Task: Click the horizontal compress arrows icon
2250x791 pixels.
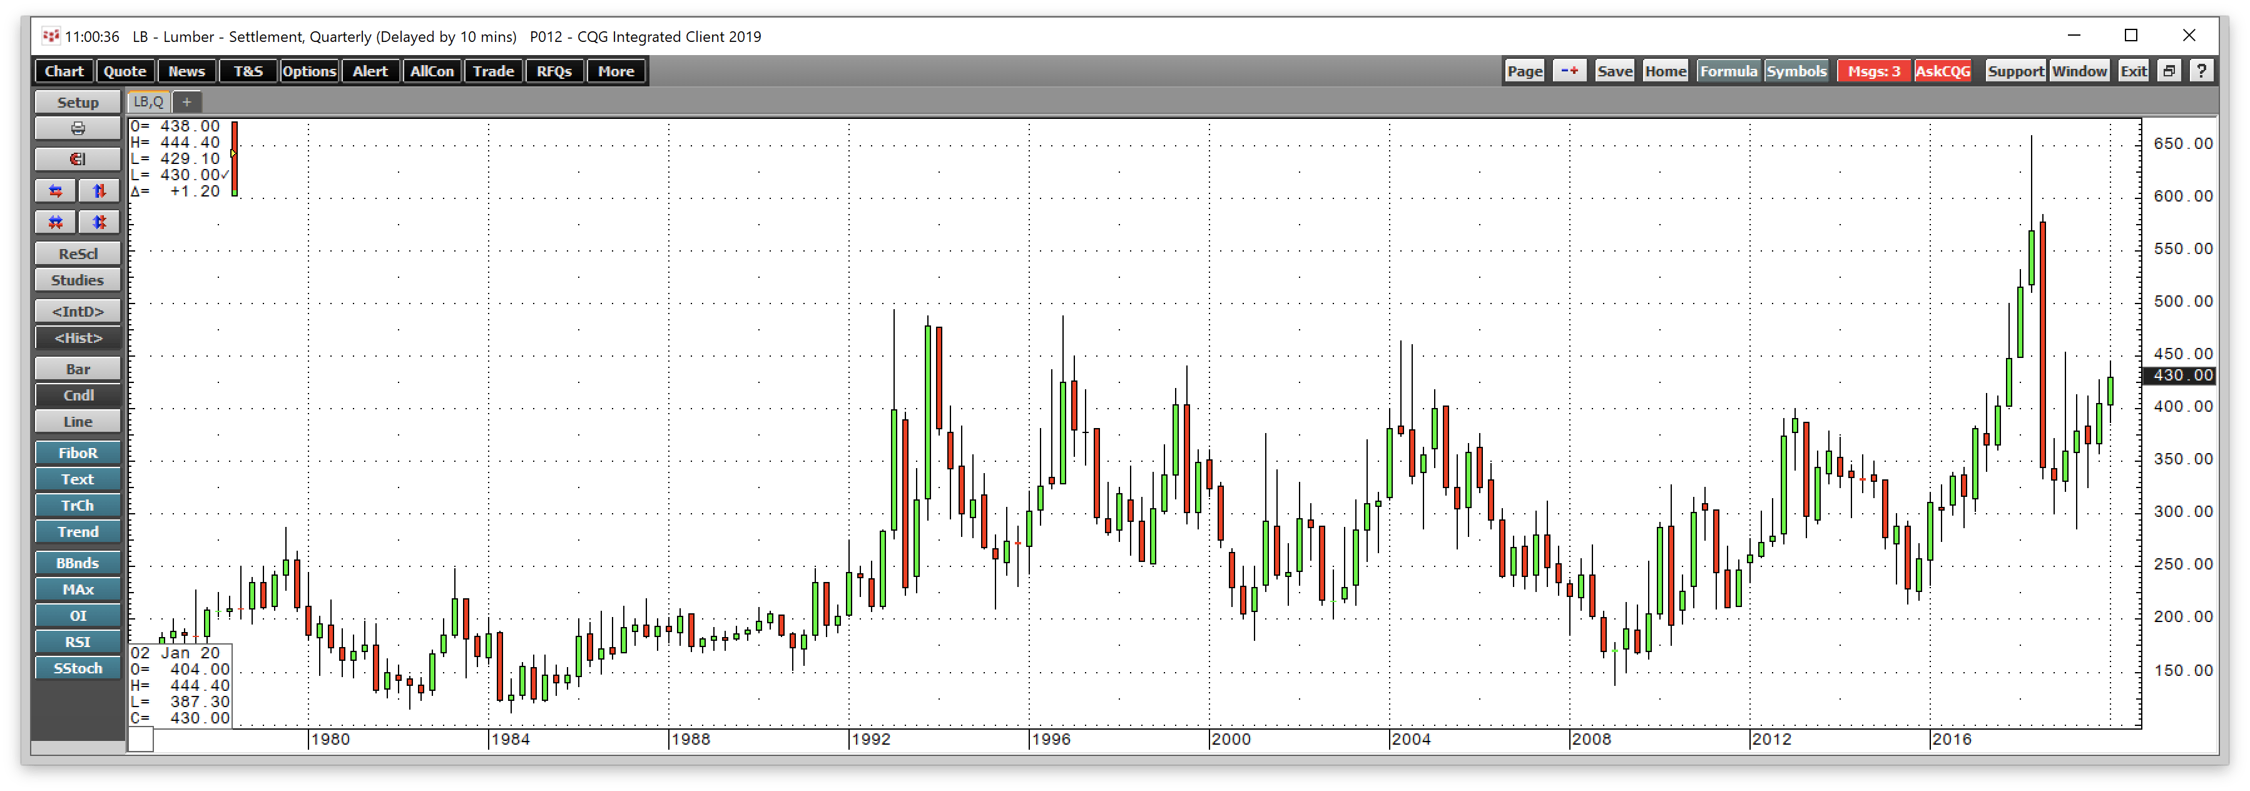Action: pos(56,222)
